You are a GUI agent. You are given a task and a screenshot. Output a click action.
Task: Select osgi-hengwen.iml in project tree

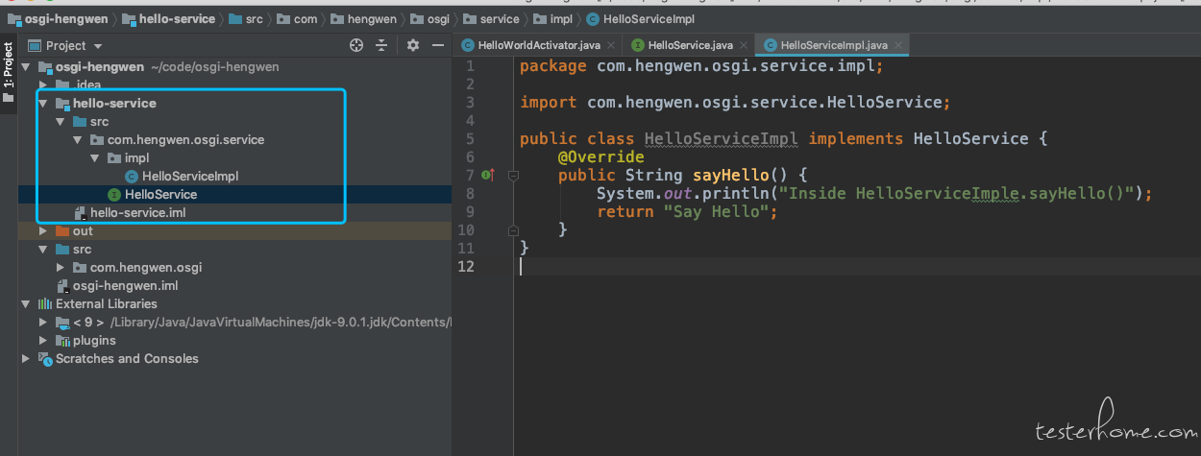click(x=125, y=285)
